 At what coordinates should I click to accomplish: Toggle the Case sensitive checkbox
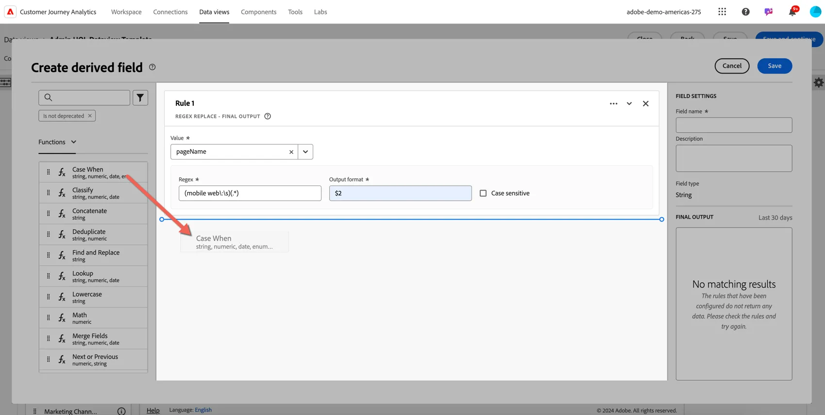(x=483, y=193)
